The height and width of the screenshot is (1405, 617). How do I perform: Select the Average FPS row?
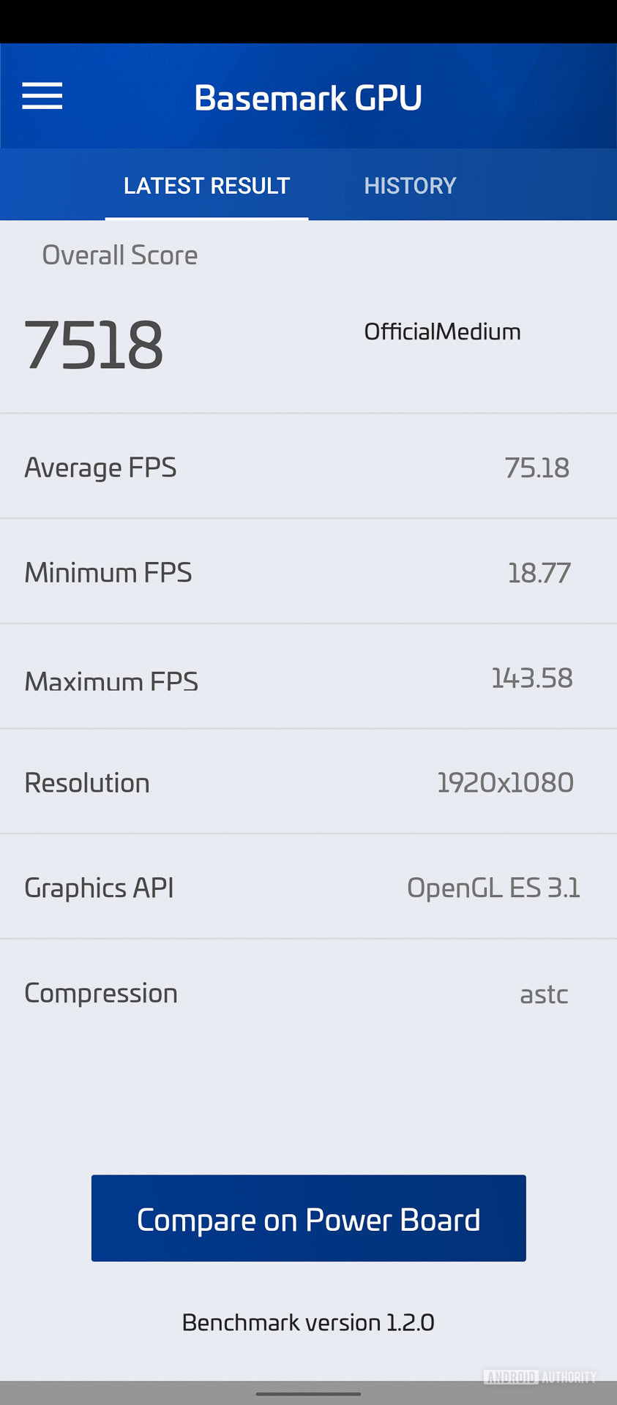pos(308,468)
